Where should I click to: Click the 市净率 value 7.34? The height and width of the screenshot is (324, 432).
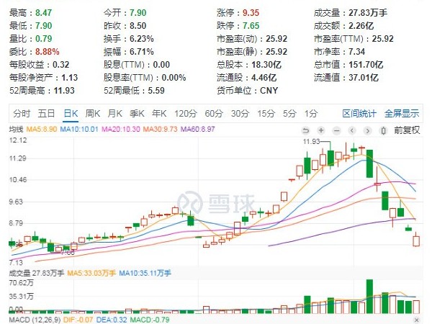tap(357, 52)
